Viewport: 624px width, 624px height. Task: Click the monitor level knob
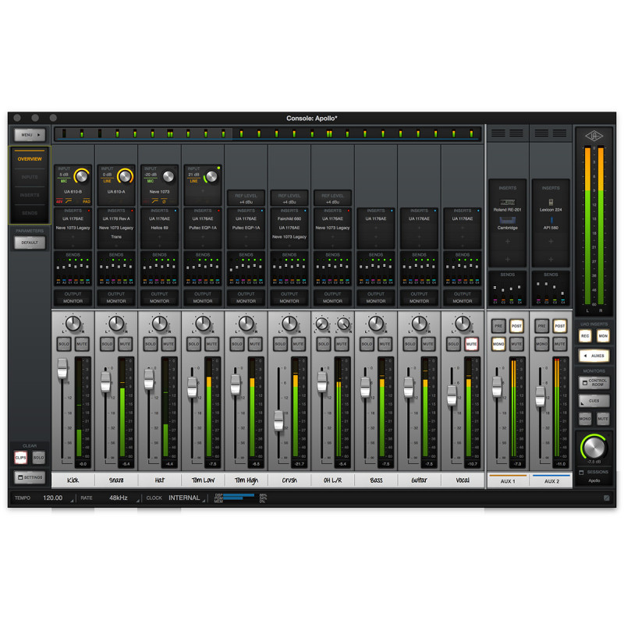click(594, 447)
